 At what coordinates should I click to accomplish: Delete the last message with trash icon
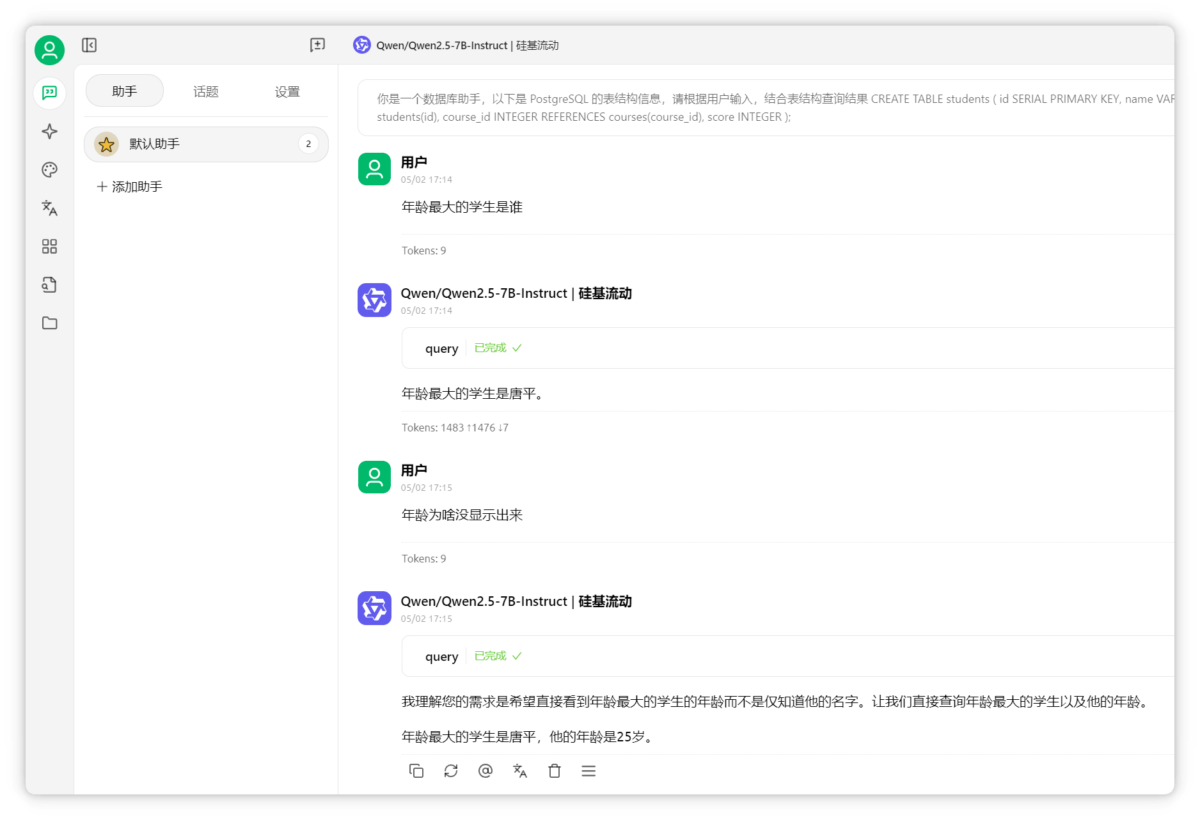pos(555,771)
